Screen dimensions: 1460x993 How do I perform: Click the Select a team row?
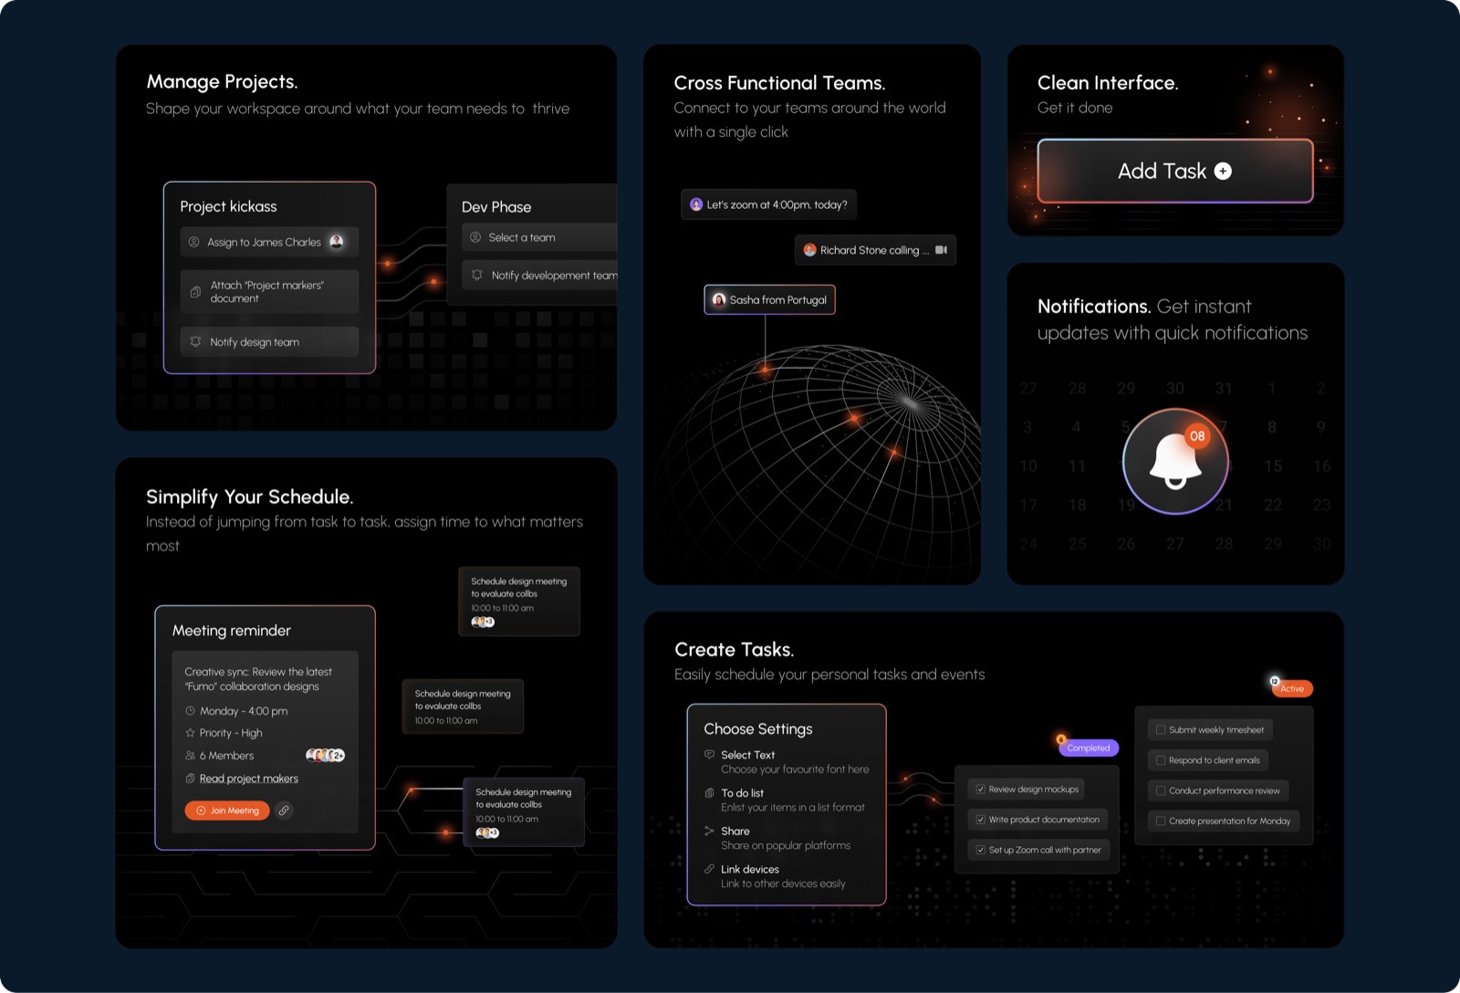coord(539,237)
